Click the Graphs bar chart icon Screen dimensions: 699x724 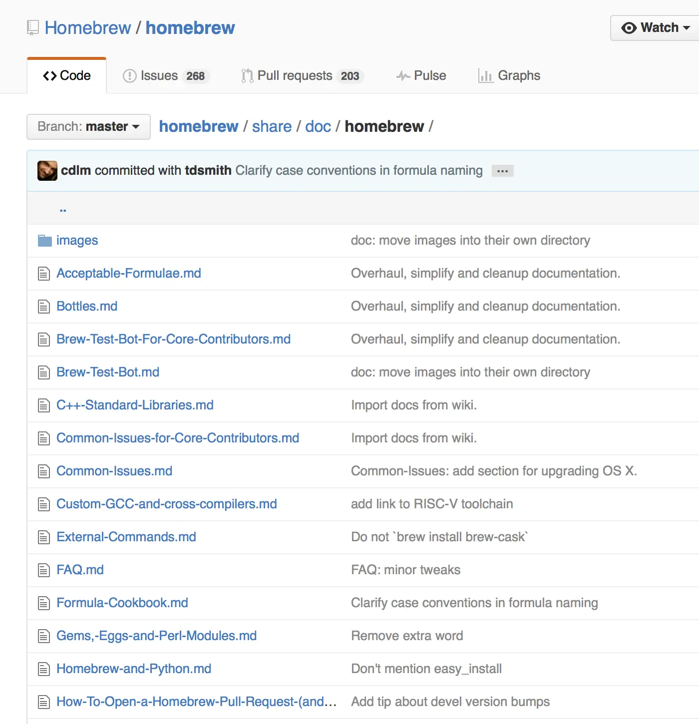[486, 75]
